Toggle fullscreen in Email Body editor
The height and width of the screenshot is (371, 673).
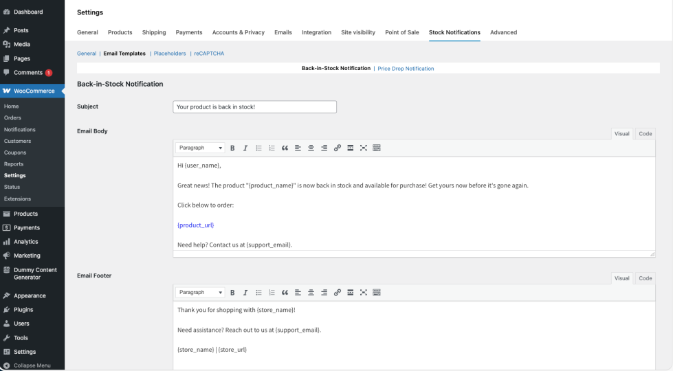[364, 148]
